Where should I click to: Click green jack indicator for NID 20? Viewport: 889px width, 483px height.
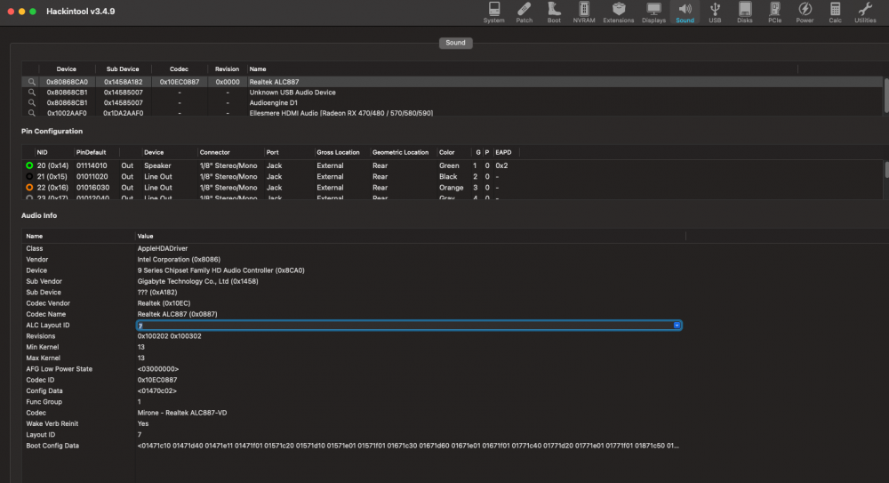coord(29,165)
